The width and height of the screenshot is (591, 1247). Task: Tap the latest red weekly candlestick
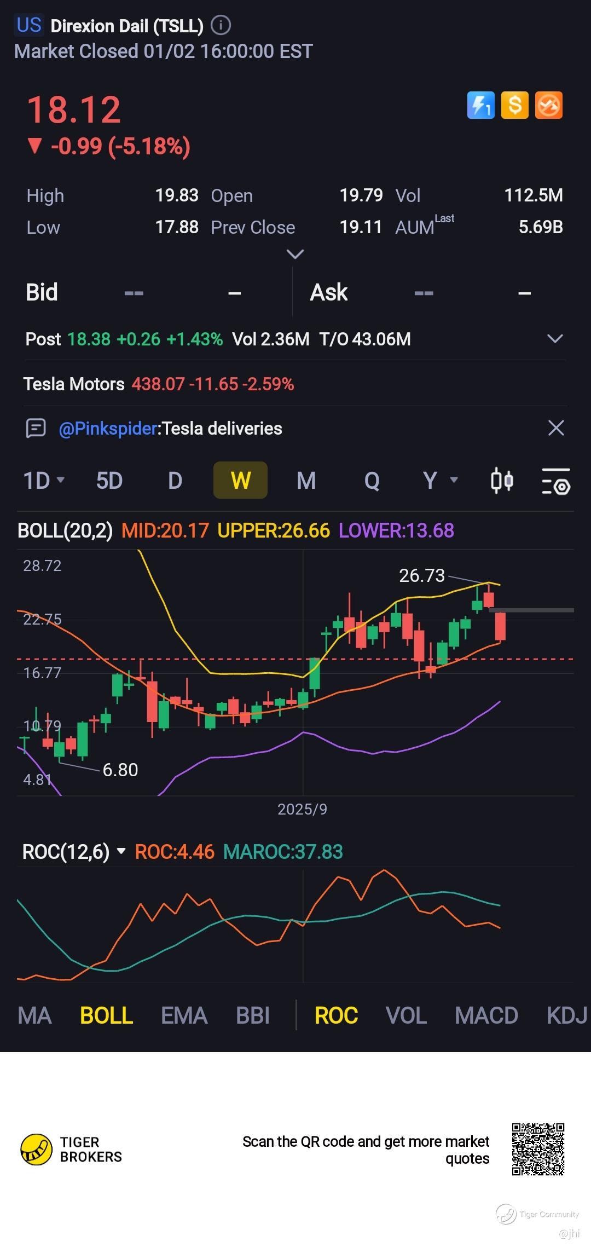pos(500,627)
